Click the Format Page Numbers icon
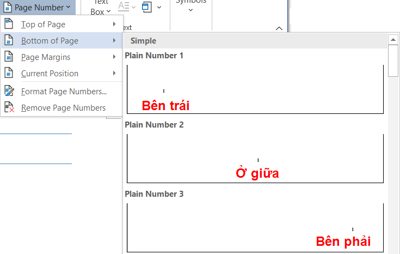The height and width of the screenshot is (254, 400). point(9,91)
